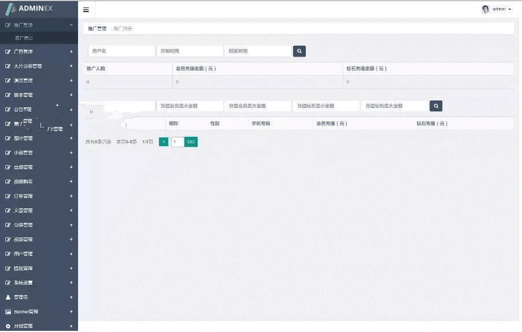Click the 推广管理 breadcrumb link

click(x=97, y=29)
